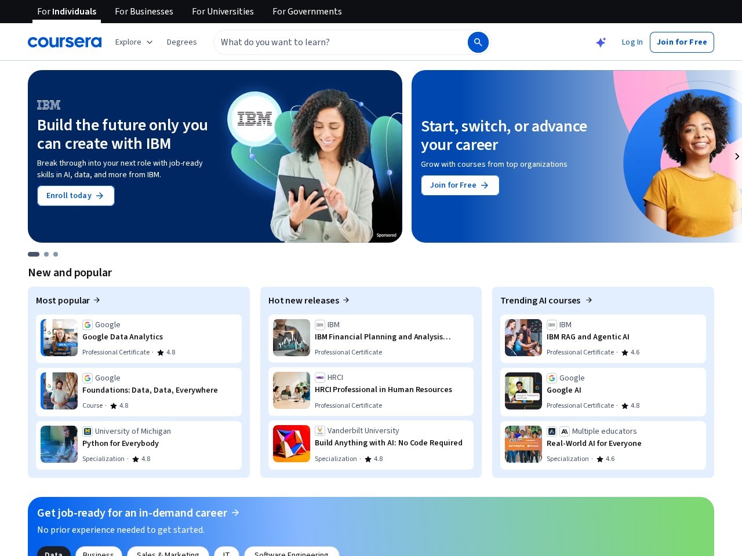Advance the hero carousel with right chevron
The image size is (742, 556).
tap(736, 156)
